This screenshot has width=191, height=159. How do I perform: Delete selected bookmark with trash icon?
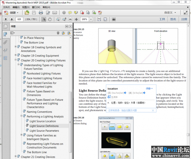[58, 33]
